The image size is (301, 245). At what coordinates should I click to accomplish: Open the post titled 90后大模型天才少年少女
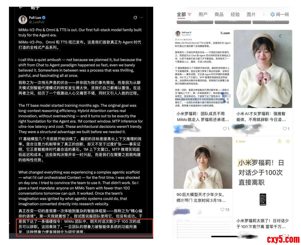201,197
